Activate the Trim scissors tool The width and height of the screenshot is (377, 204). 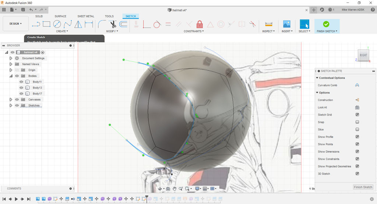click(x=113, y=24)
